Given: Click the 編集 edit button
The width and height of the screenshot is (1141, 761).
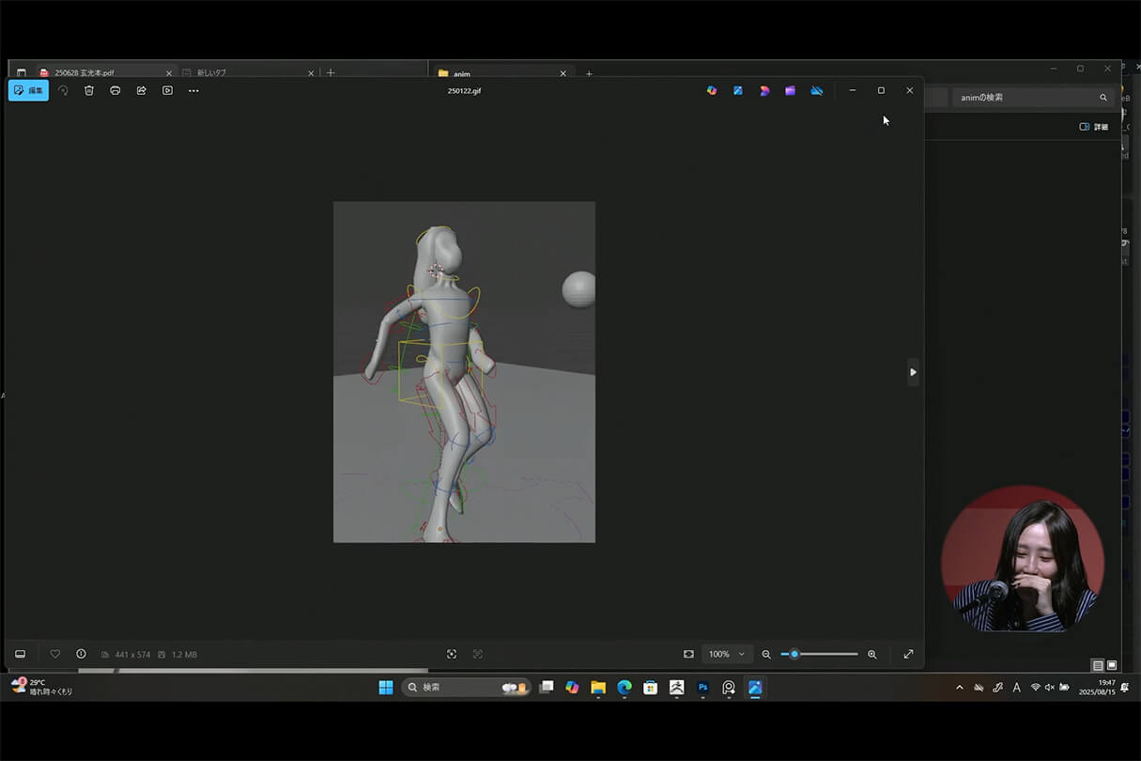Looking at the screenshot, I should click(x=28, y=90).
